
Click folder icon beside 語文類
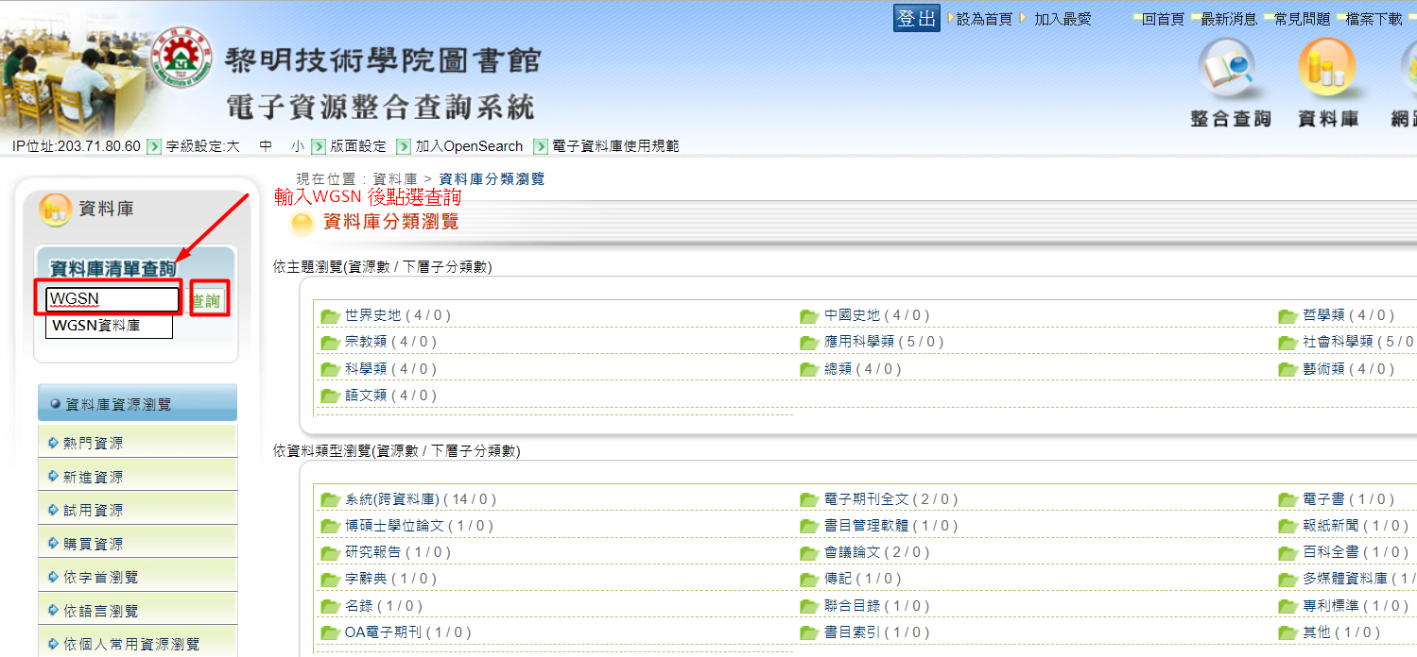pyautogui.click(x=330, y=396)
